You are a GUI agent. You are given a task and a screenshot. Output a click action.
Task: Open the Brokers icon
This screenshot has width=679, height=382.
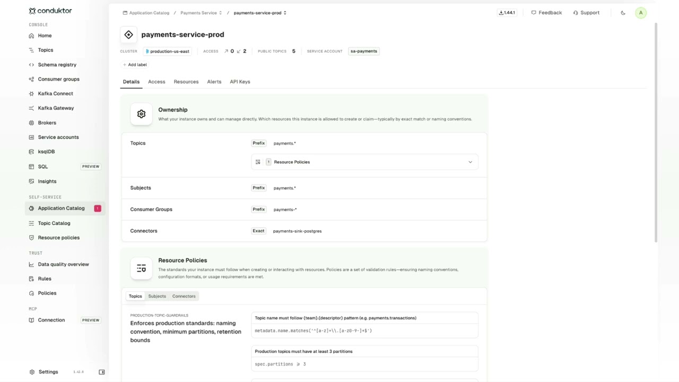pos(32,123)
